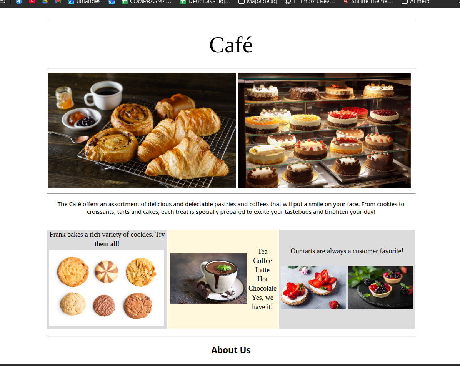Click the 'Yes, we have it!' text
This screenshot has height=366, width=460.
263,302
